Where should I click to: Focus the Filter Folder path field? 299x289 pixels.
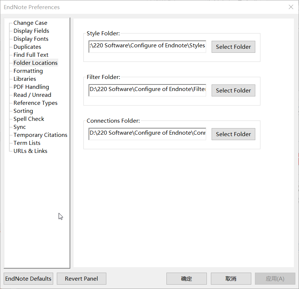pos(147,90)
